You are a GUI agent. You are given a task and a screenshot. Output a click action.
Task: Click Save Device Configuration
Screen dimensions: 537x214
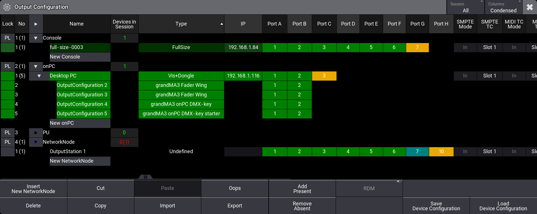click(436, 206)
